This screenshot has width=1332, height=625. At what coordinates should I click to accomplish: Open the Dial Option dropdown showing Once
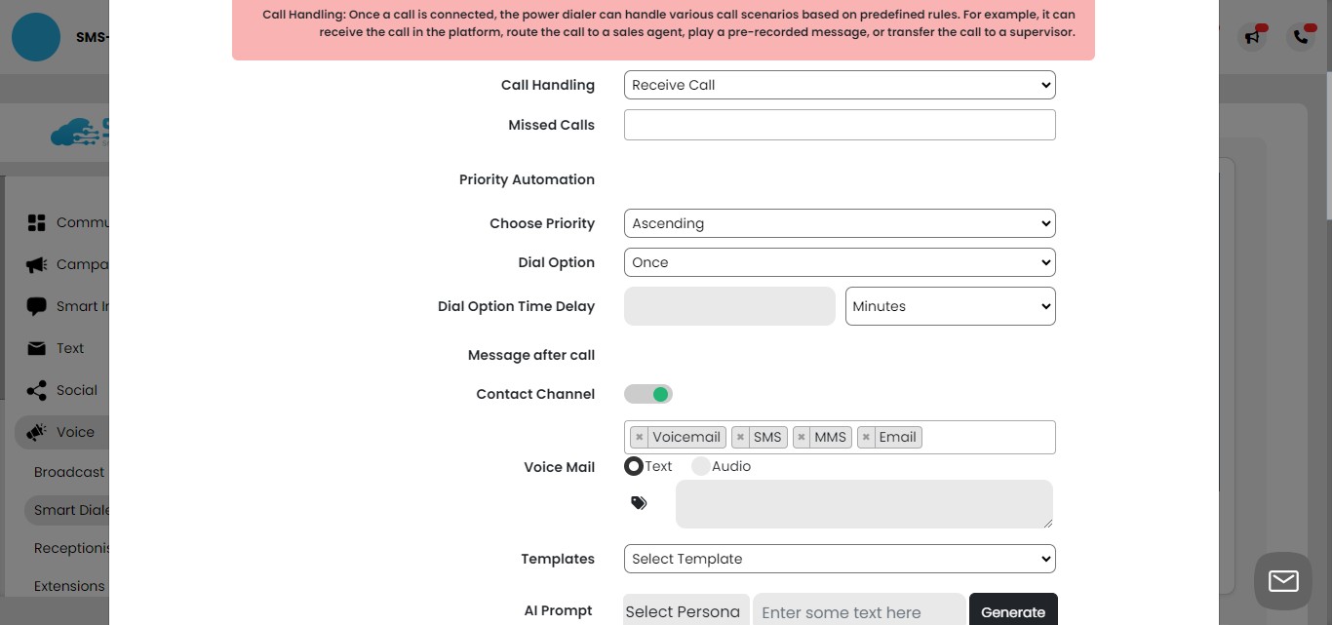coord(839,262)
